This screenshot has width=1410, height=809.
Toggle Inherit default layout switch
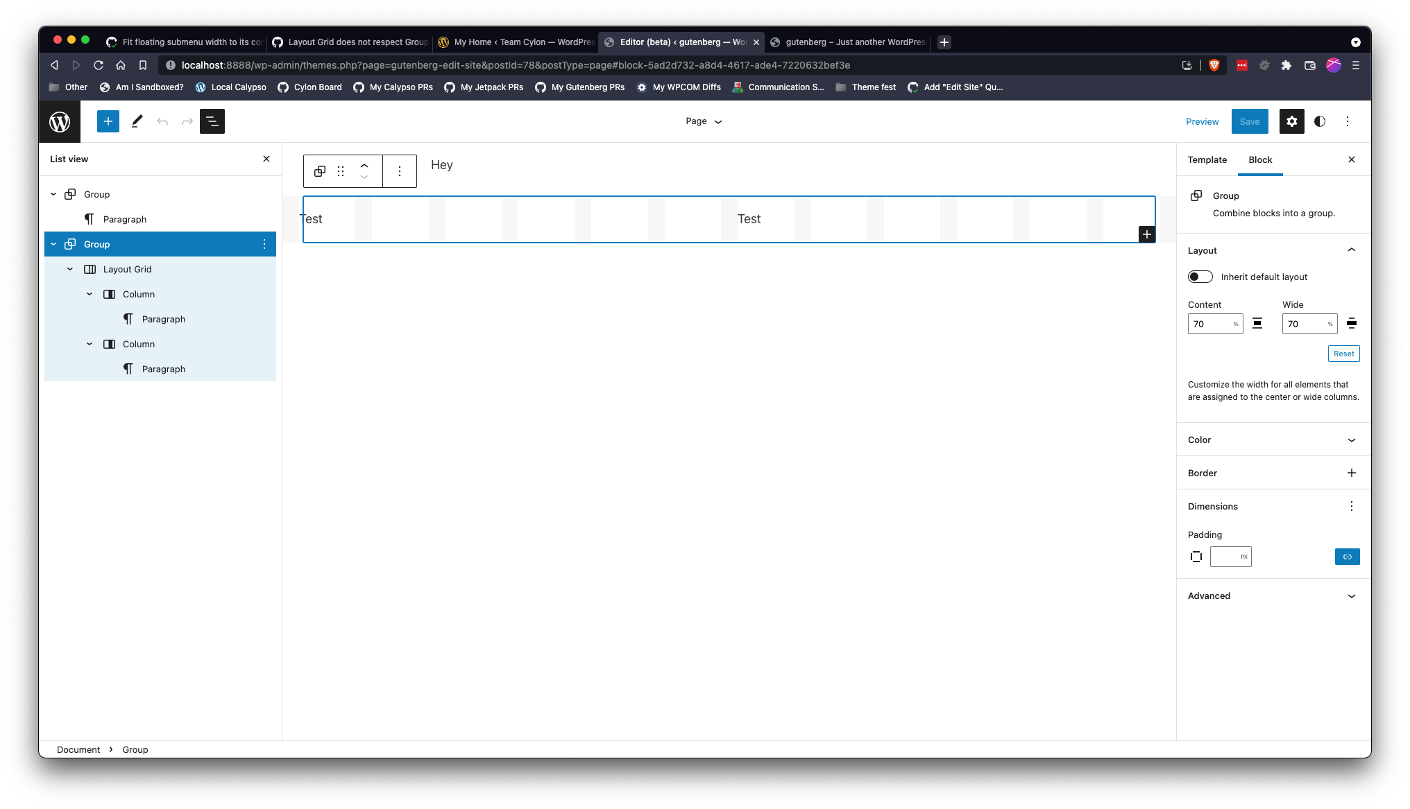pyautogui.click(x=1199, y=277)
